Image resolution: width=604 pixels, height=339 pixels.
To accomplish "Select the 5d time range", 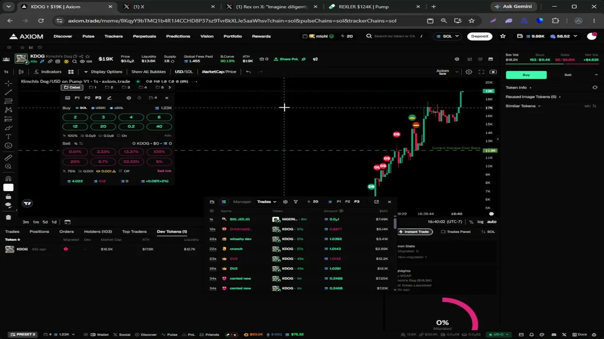I will click(x=45, y=222).
